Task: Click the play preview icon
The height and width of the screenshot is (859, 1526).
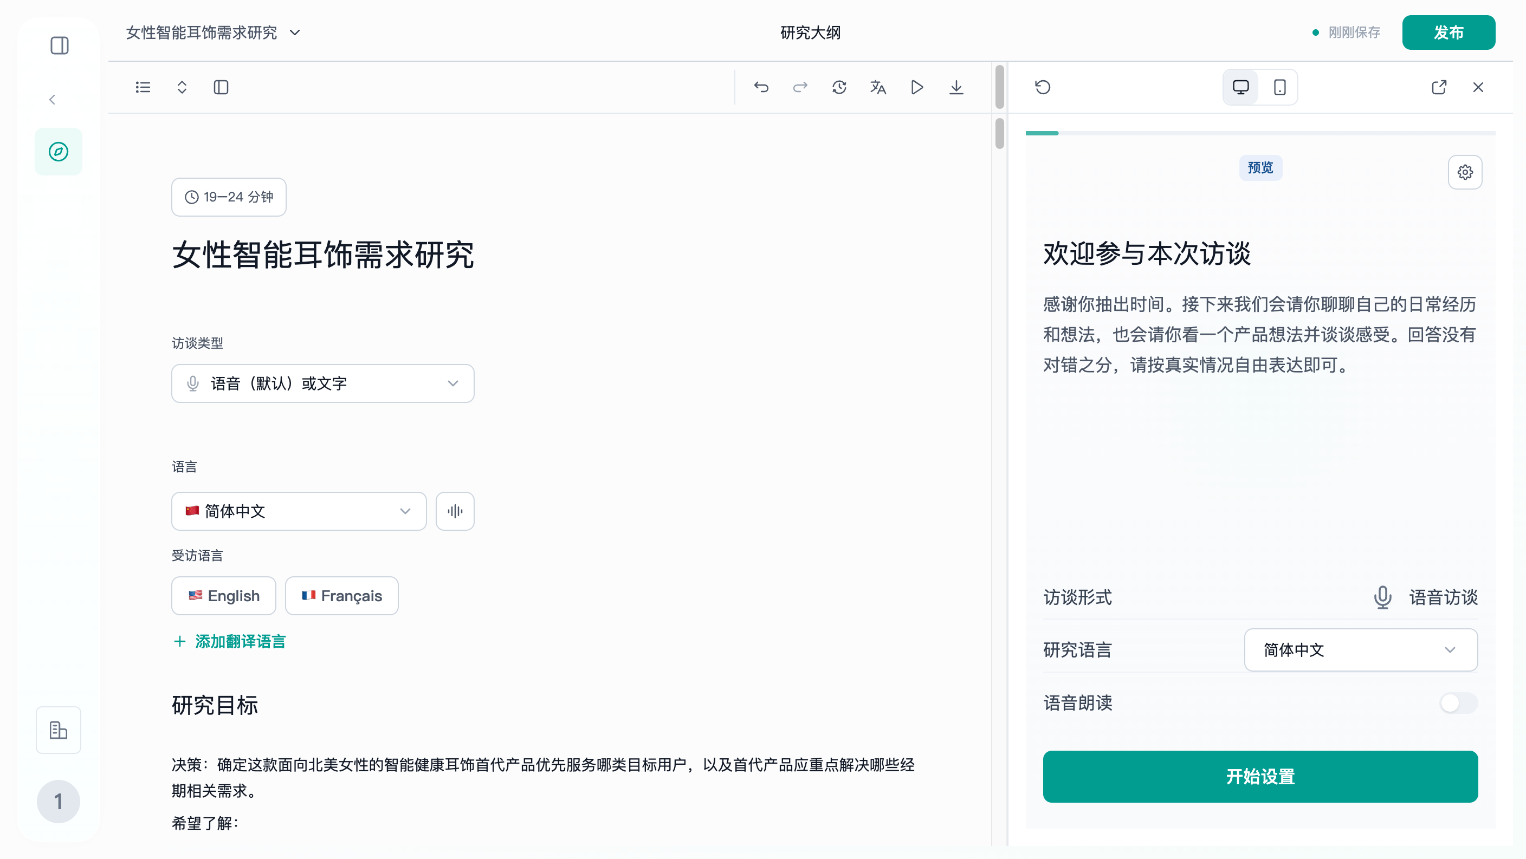Action: pos(917,88)
